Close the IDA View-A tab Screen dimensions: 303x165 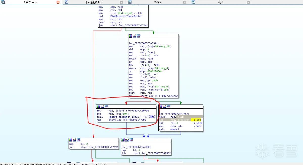[x=58, y=2]
